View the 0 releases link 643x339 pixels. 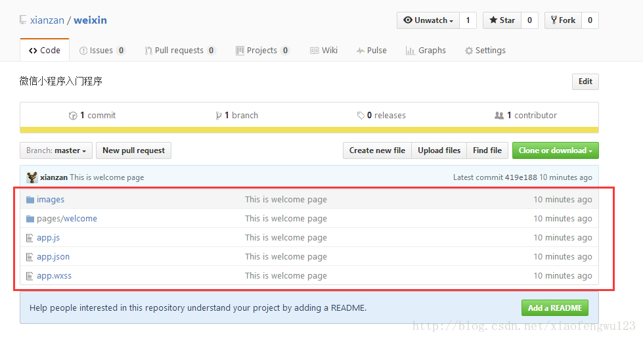tap(382, 116)
